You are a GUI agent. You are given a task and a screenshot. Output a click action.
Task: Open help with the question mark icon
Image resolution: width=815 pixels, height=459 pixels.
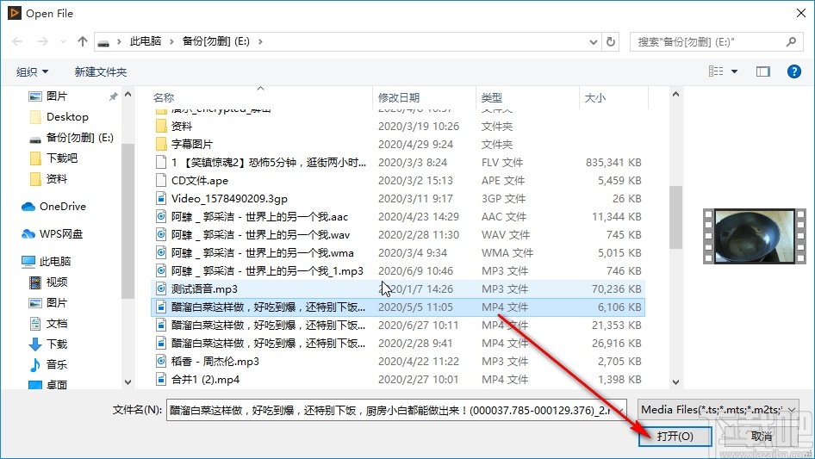(794, 71)
